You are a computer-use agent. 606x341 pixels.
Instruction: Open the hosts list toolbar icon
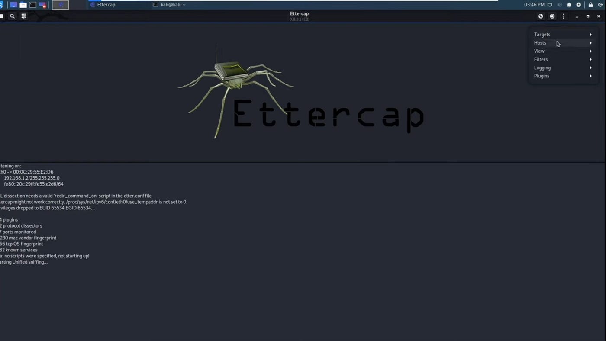coord(24,16)
